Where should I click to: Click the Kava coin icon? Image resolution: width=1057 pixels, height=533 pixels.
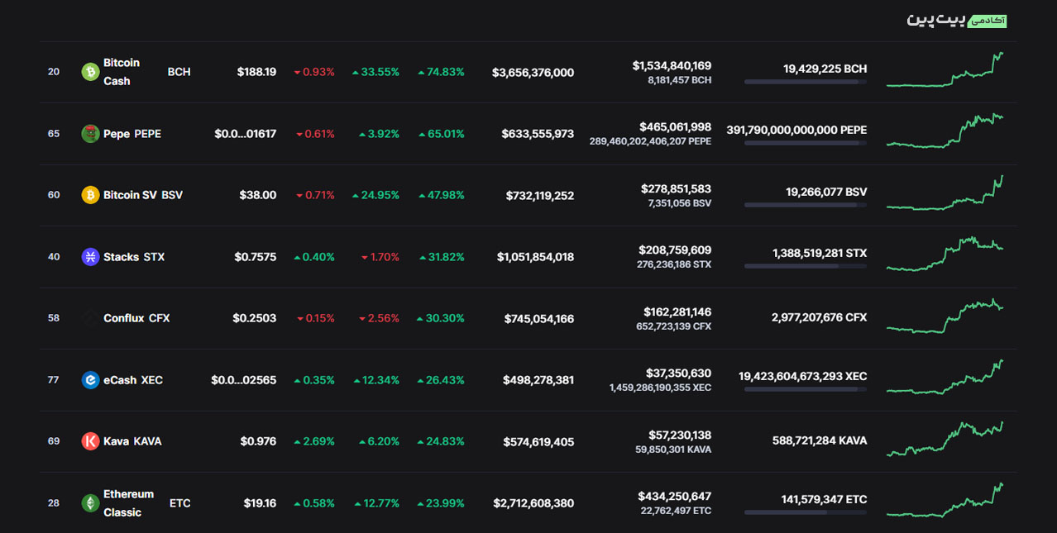point(90,441)
